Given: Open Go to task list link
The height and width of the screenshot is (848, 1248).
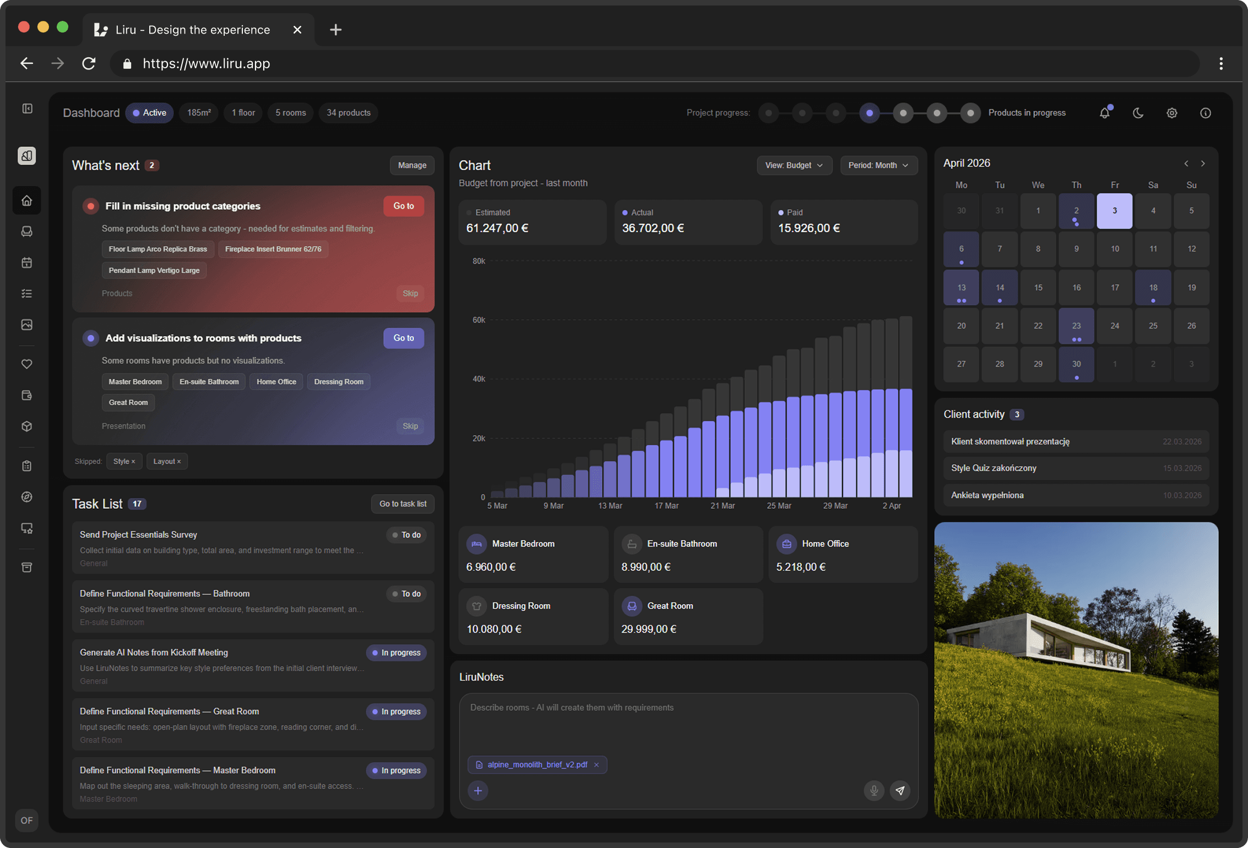Looking at the screenshot, I should click(x=403, y=503).
